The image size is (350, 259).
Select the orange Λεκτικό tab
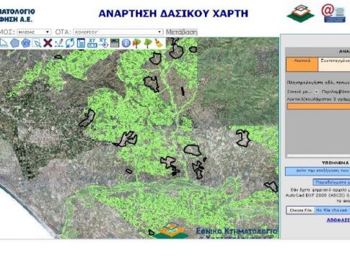pos(302,64)
